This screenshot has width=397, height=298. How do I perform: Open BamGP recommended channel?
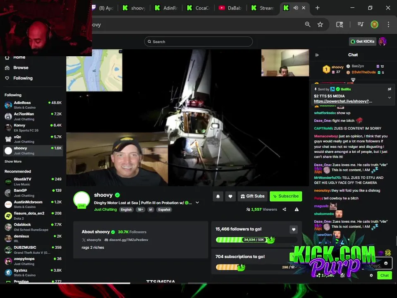click(33, 192)
